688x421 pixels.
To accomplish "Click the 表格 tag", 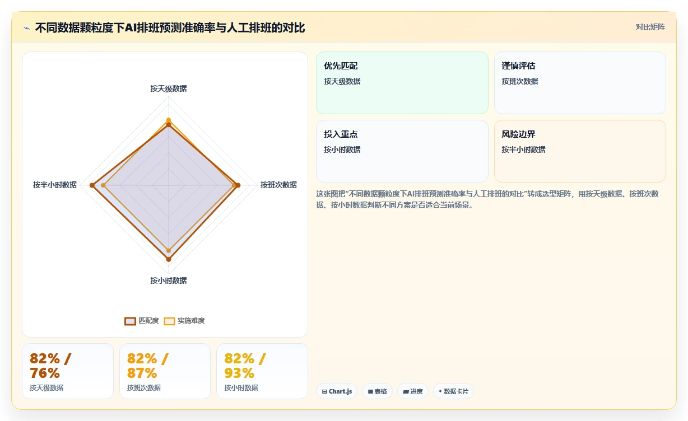I will pyautogui.click(x=378, y=391).
